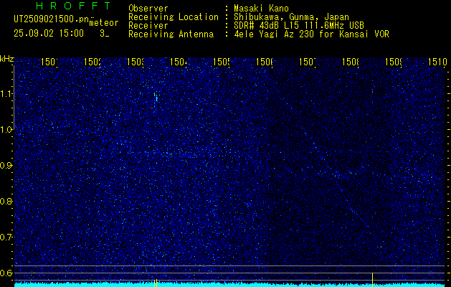The width and height of the screenshot is (451, 287).
Task: Click the kHz axis unit label
Action: tap(6, 59)
